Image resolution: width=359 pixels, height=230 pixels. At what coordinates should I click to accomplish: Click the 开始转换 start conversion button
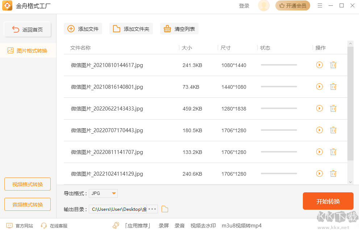click(328, 201)
